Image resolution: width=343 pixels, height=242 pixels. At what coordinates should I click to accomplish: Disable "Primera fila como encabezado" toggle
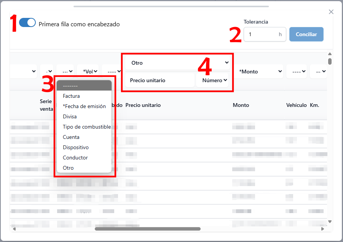(x=27, y=22)
